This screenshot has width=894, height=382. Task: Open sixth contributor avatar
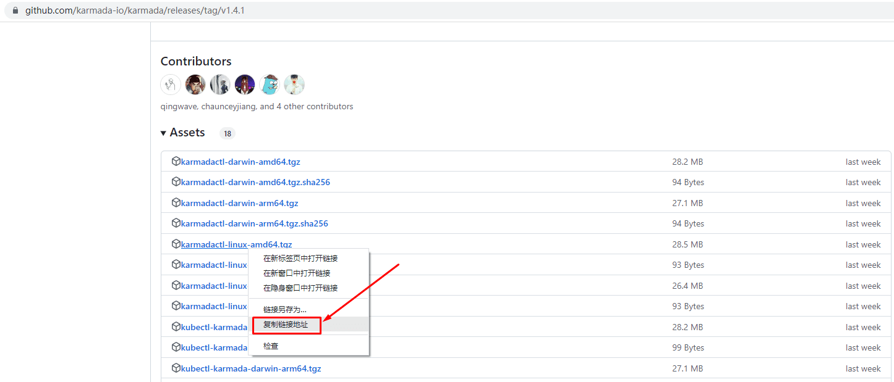[x=294, y=85]
